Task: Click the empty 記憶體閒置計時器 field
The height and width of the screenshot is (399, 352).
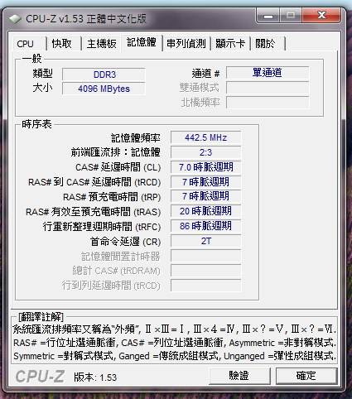Action: (206, 256)
